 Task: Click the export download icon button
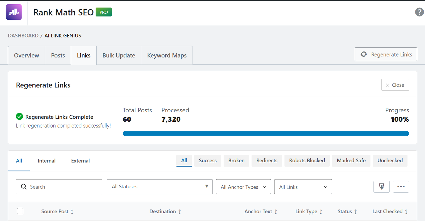[381, 186]
